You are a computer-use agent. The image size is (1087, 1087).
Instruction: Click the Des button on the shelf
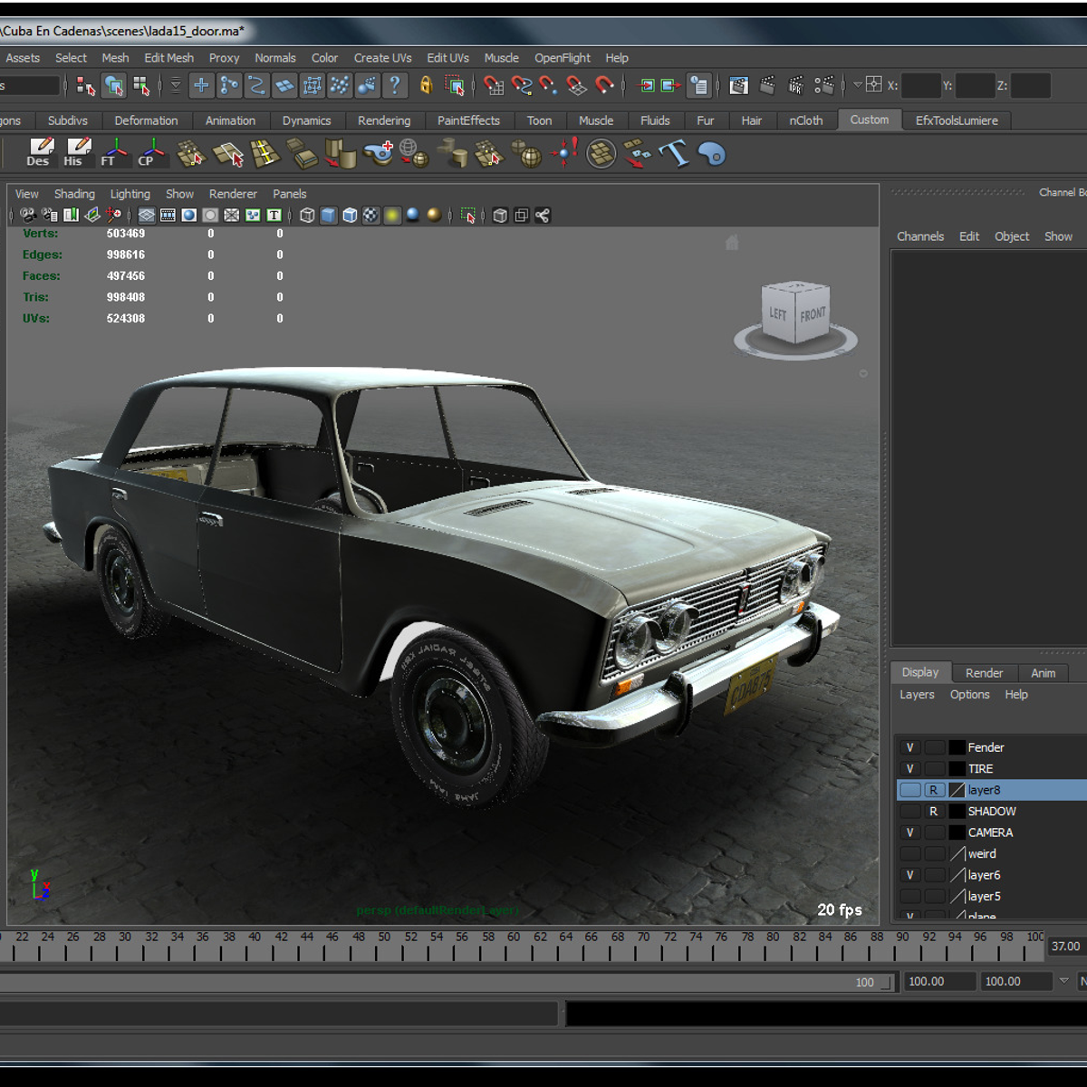click(38, 154)
